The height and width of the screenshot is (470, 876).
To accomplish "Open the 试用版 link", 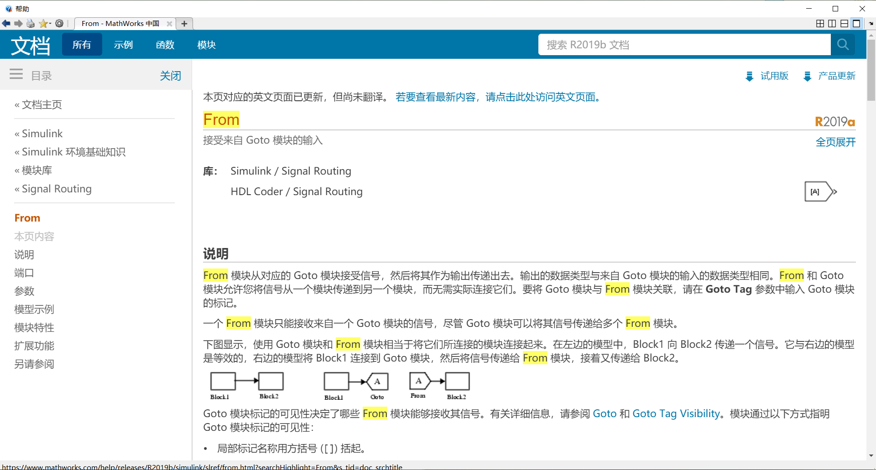I will pyautogui.click(x=774, y=76).
